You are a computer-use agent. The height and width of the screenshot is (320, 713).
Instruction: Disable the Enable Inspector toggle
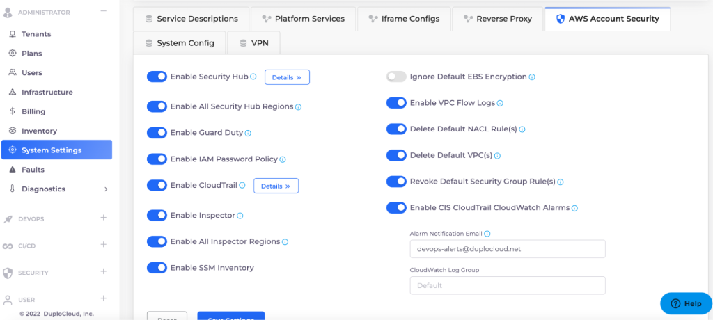(x=157, y=216)
